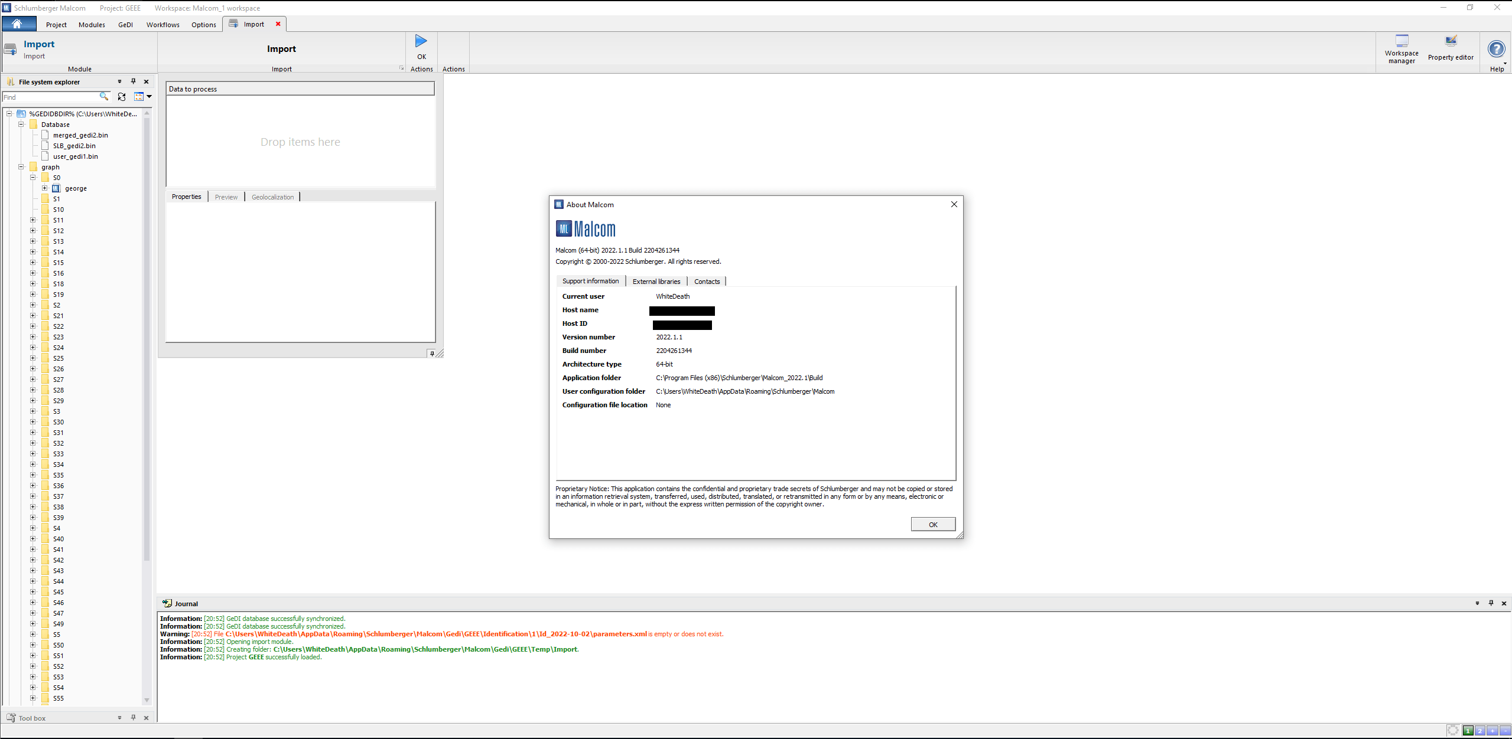Open the Help menu icon
Viewport: 1512px width, 739px height.
(1496, 48)
